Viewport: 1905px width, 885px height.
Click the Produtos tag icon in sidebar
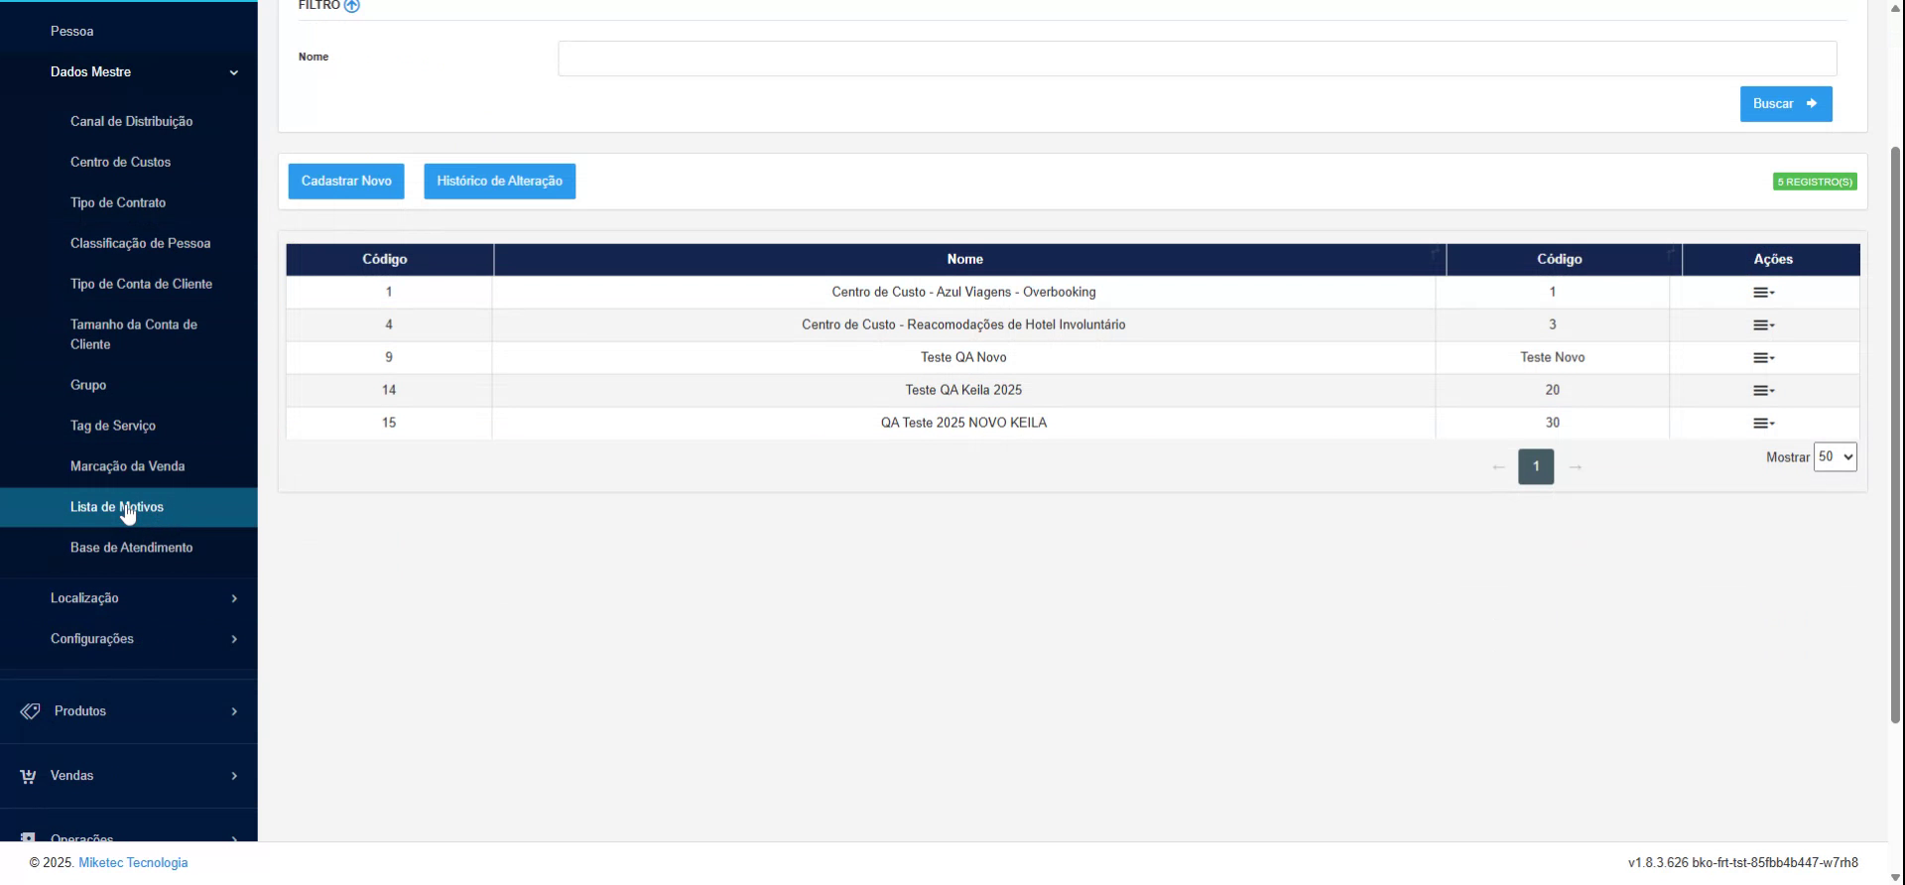(x=30, y=711)
